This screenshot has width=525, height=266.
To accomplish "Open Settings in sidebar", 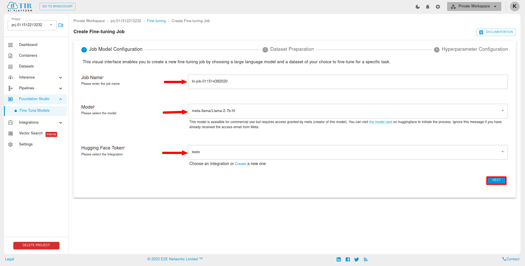I will pyautogui.click(x=26, y=144).
